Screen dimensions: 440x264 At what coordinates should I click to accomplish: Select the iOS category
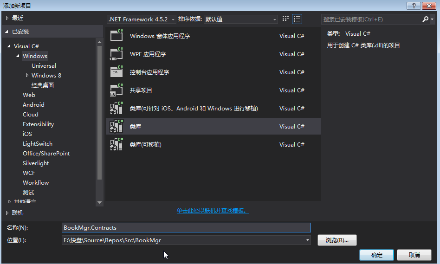point(27,134)
